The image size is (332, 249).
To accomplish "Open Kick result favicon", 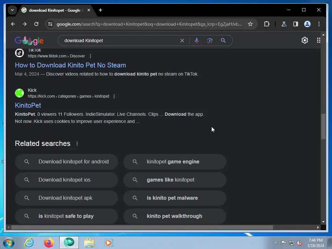I will tap(19, 93).
